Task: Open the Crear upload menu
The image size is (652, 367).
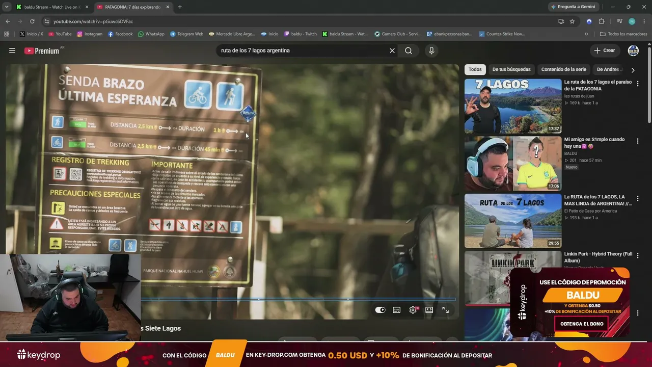Action: (x=605, y=50)
